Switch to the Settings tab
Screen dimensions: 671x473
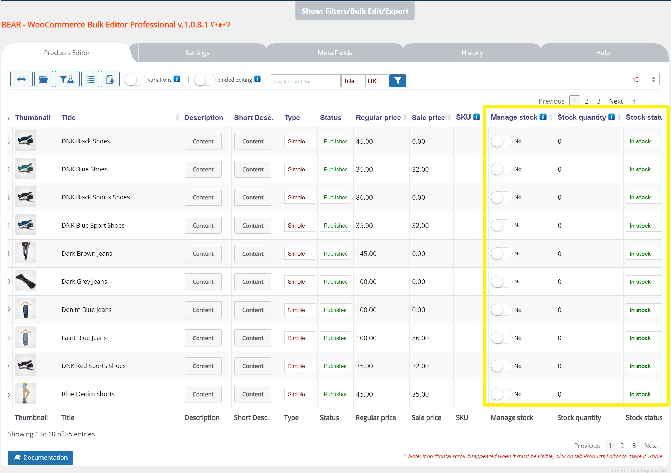[x=198, y=53]
